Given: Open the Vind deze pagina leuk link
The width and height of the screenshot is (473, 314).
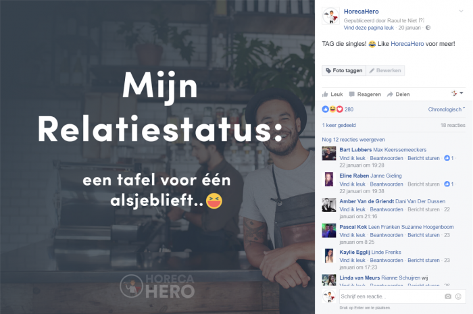Looking at the screenshot, I should pyautogui.click(x=369, y=28).
